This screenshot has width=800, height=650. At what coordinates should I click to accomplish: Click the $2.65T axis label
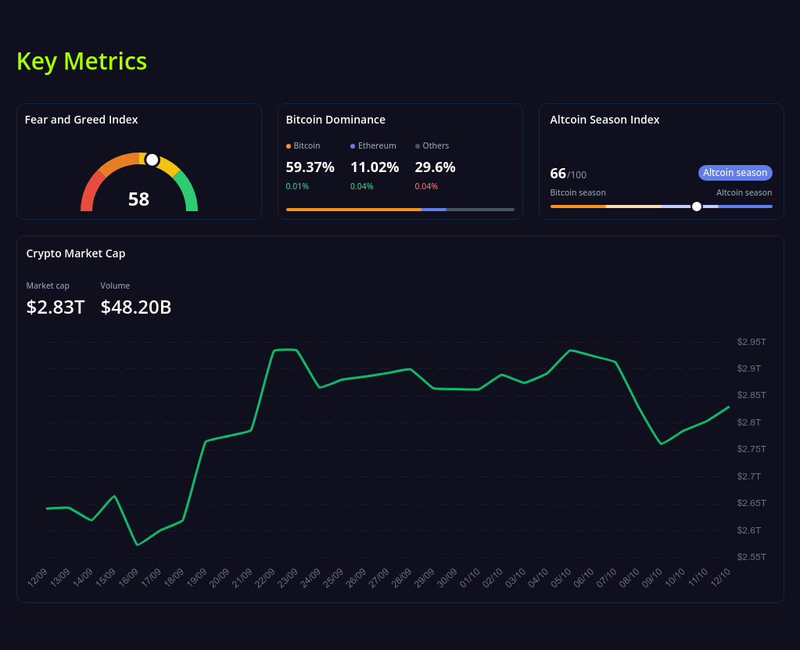751,503
